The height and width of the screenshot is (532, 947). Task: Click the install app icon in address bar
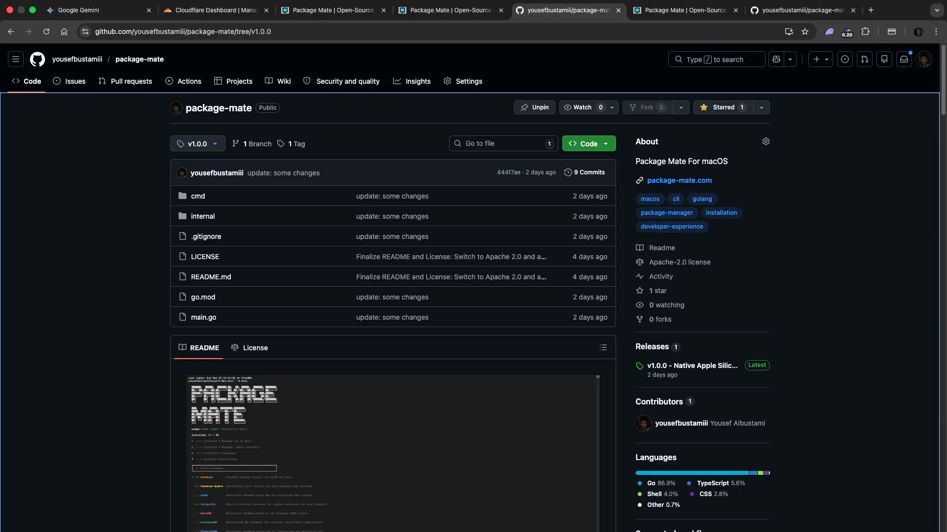pos(789,32)
